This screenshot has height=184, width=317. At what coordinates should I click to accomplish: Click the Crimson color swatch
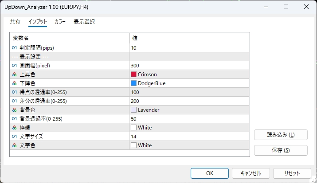(x=134, y=74)
